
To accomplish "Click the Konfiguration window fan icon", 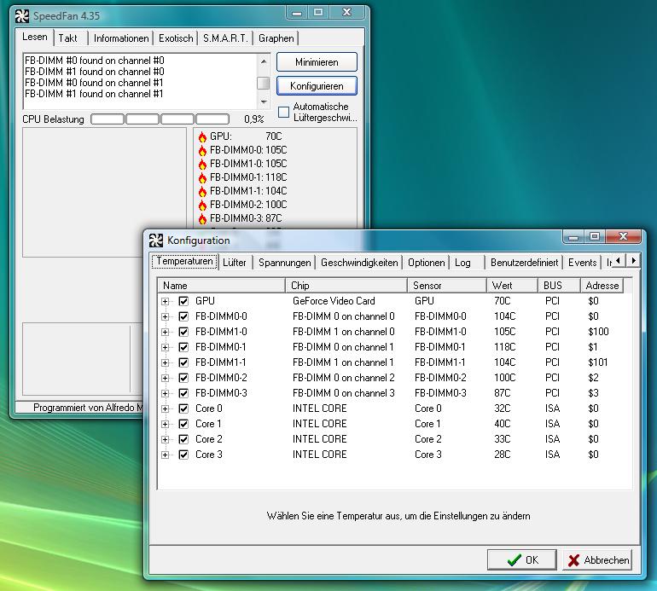I will tap(156, 240).
